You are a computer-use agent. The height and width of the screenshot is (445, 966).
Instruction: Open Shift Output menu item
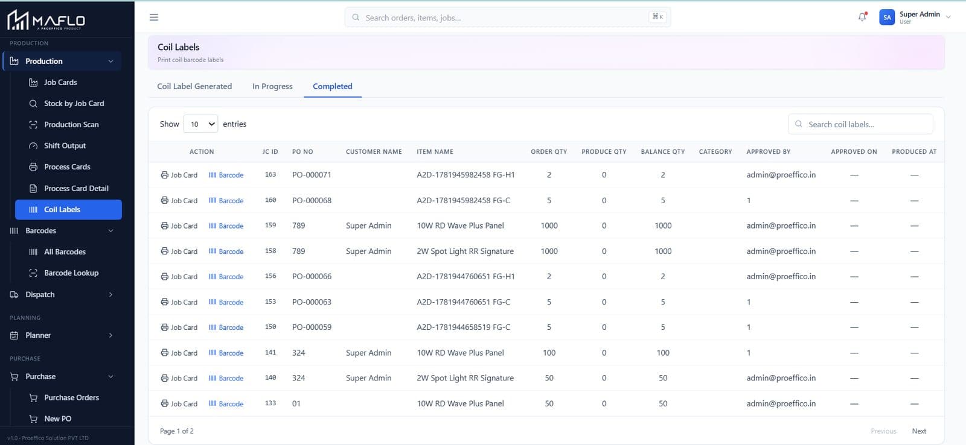(68, 146)
